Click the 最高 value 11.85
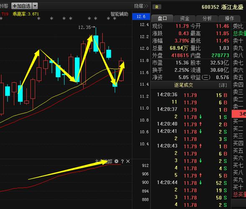The image size is (246, 209). tap(223, 33)
